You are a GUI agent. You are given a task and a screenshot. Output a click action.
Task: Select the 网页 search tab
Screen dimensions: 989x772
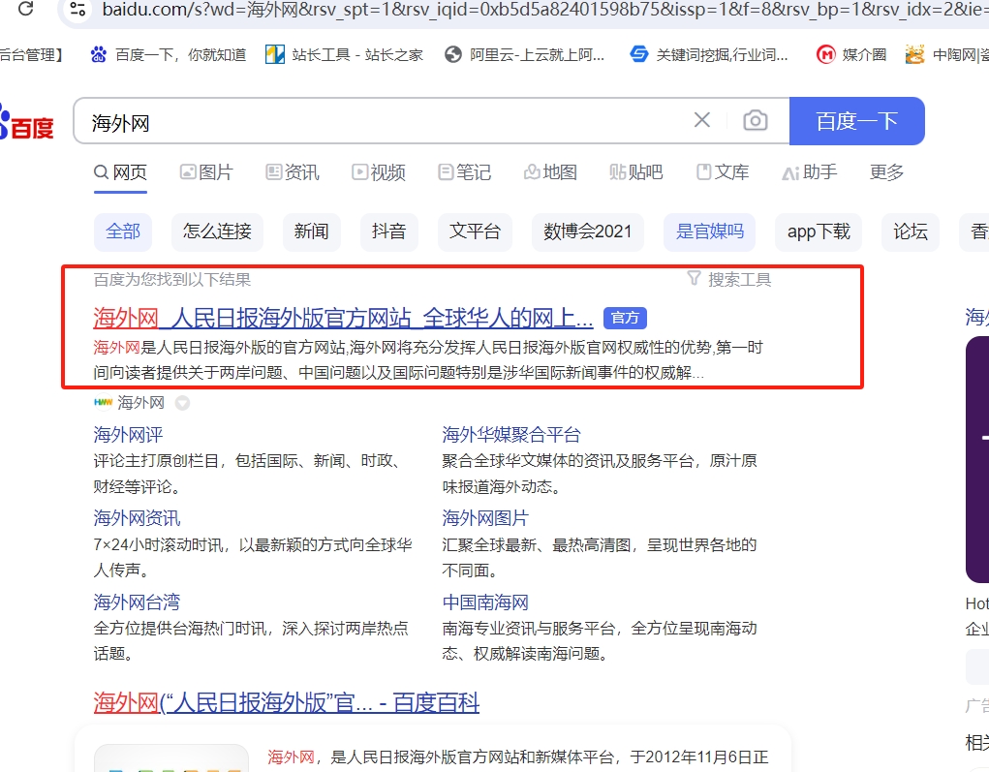coord(120,172)
